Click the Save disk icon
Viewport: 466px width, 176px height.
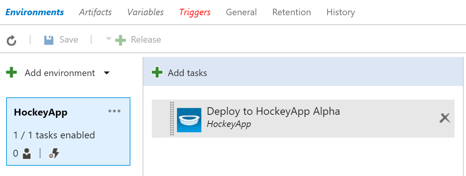[49, 40]
